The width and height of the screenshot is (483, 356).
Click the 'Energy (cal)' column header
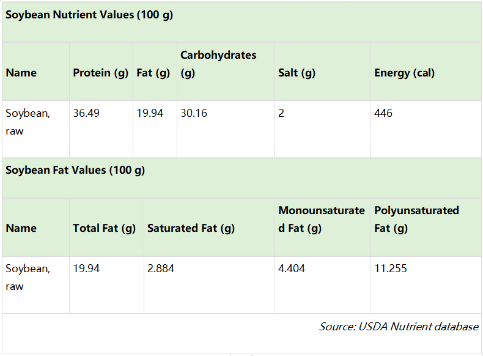pos(404,73)
